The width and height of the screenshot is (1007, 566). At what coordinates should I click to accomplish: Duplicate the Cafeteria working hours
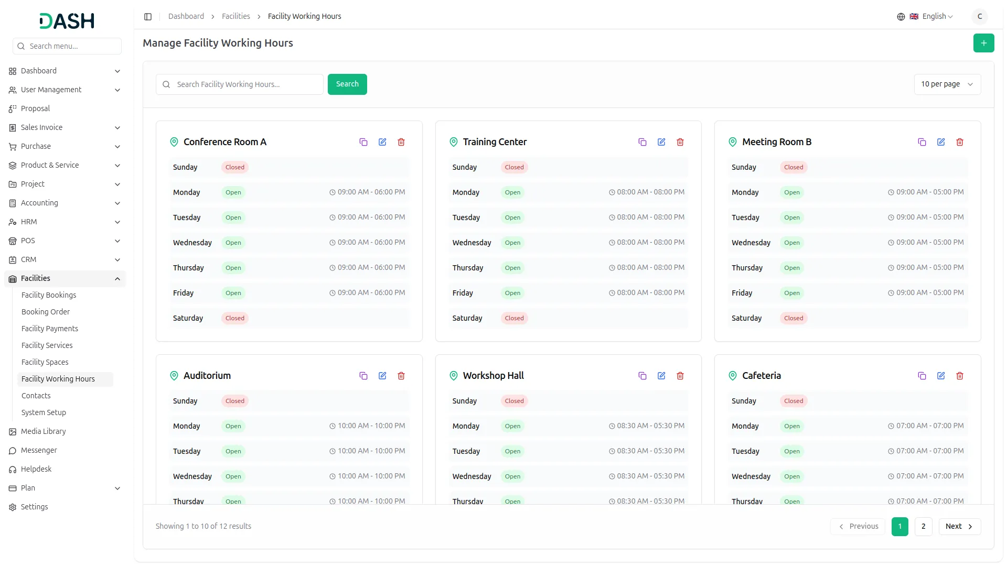pos(922,376)
